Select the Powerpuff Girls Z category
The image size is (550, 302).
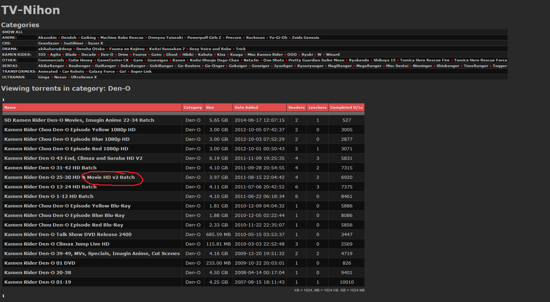coord(204,38)
